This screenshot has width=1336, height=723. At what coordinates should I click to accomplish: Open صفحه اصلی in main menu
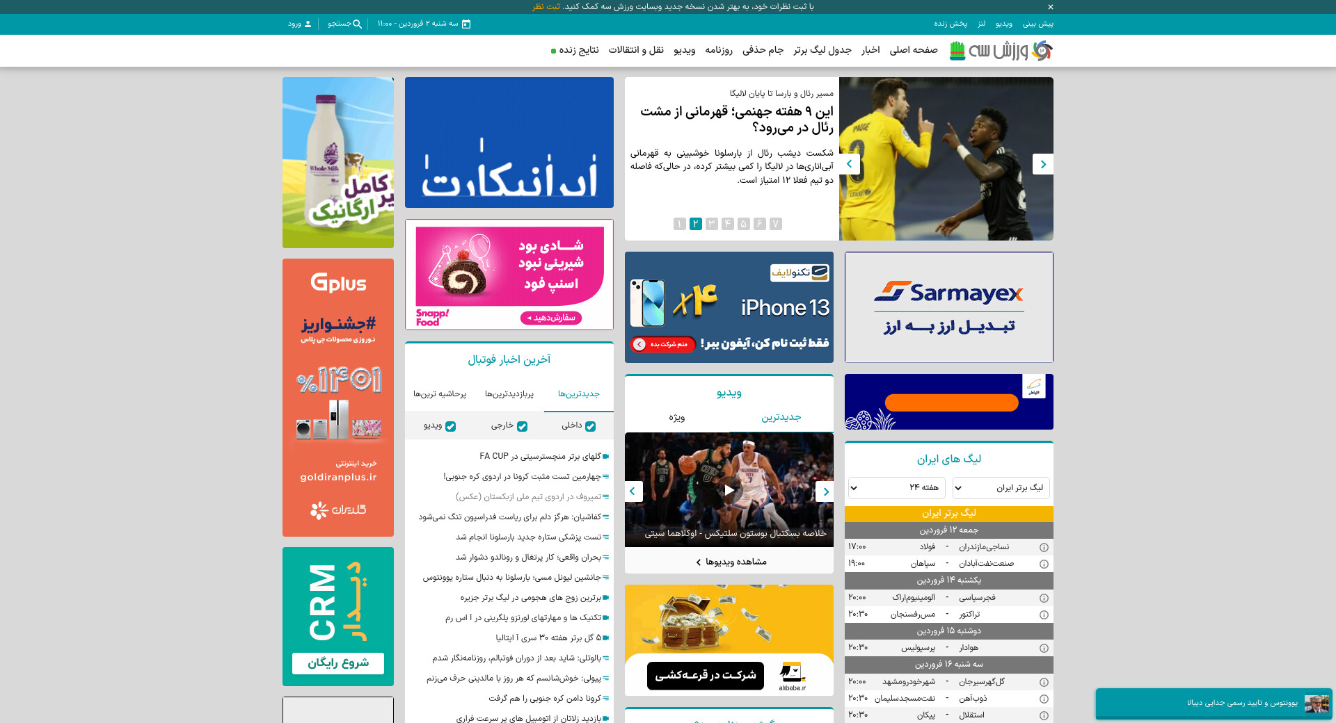click(x=914, y=50)
